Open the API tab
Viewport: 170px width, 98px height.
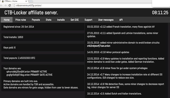[121, 20]
